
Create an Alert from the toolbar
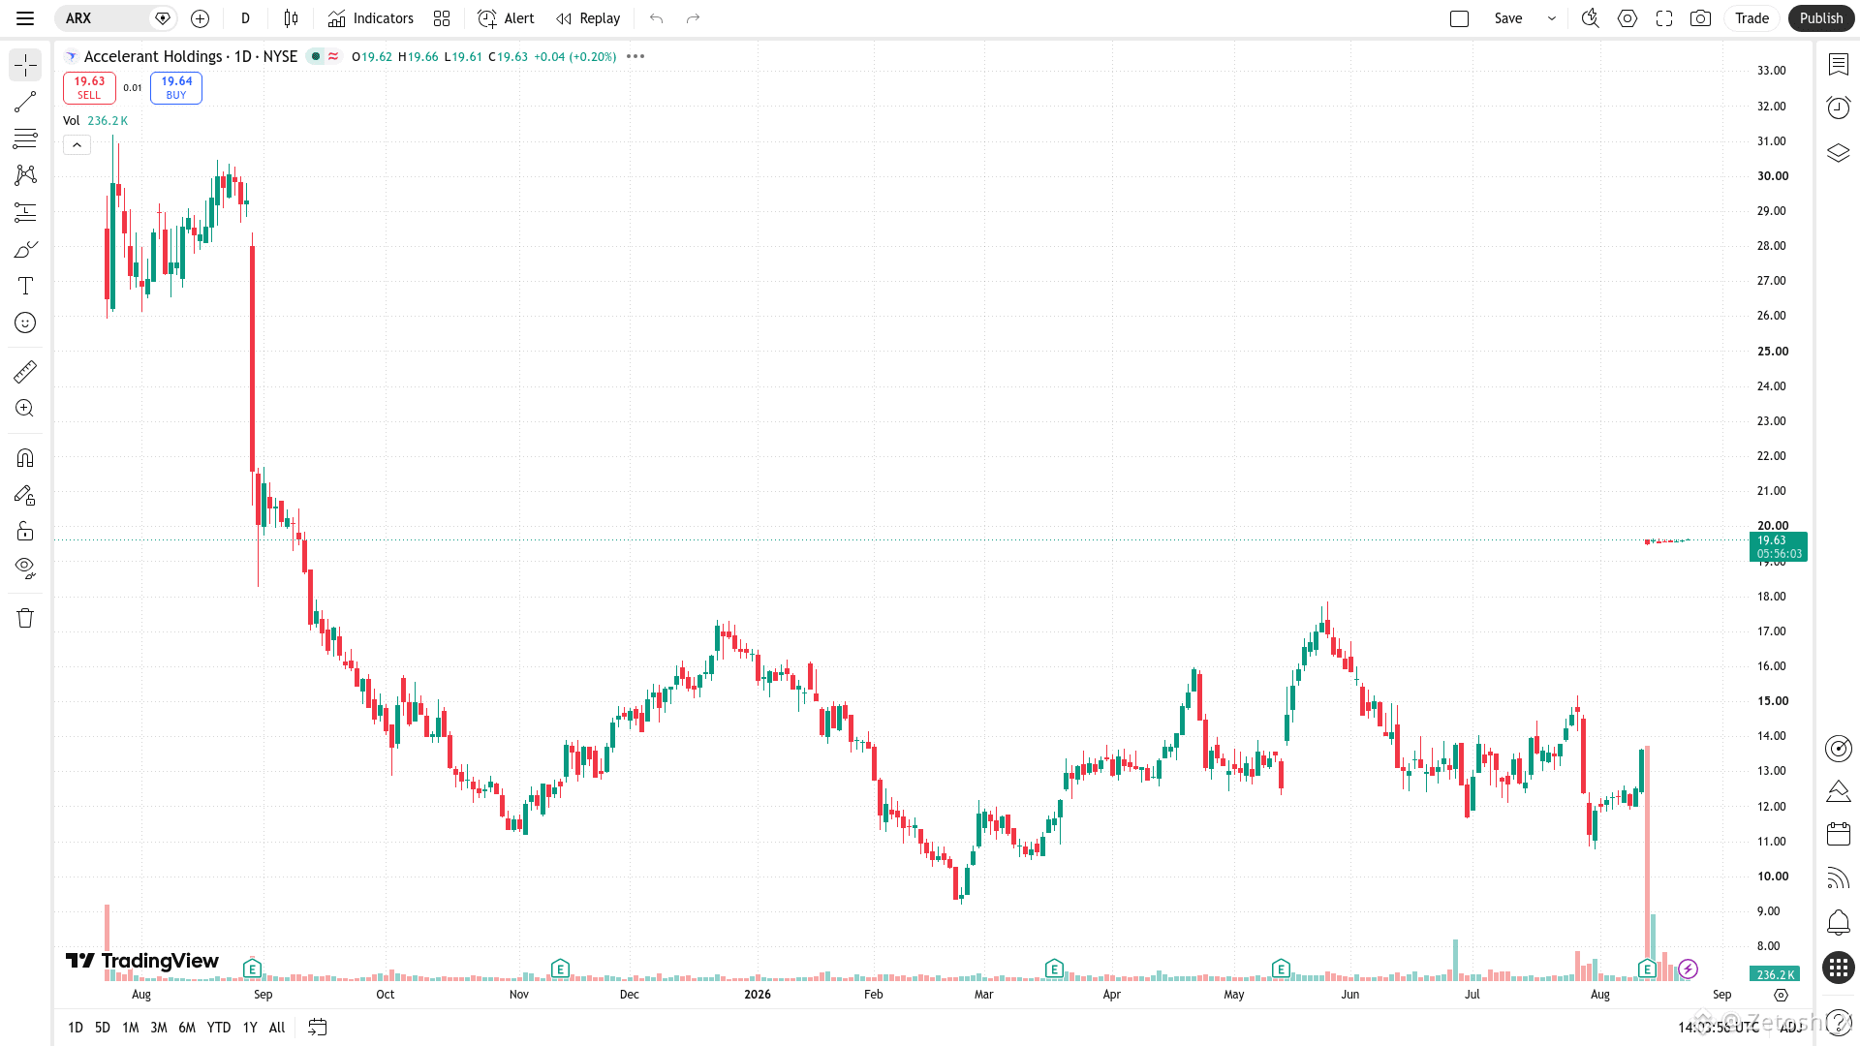click(506, 18)
